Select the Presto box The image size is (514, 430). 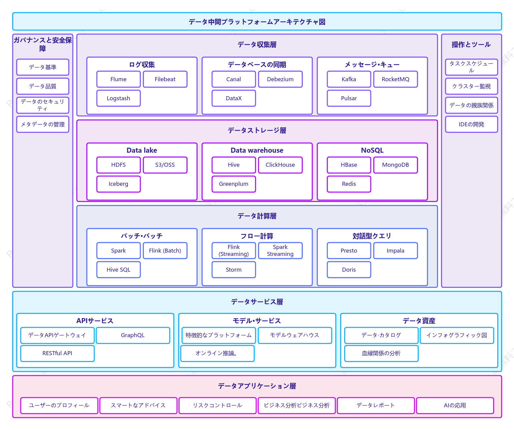[349, 251]
